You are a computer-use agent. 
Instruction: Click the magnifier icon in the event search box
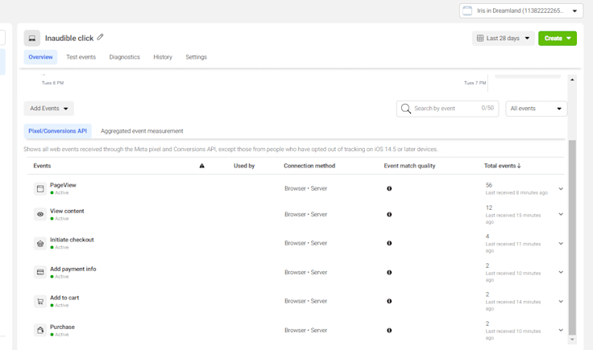tap(406, 109)
